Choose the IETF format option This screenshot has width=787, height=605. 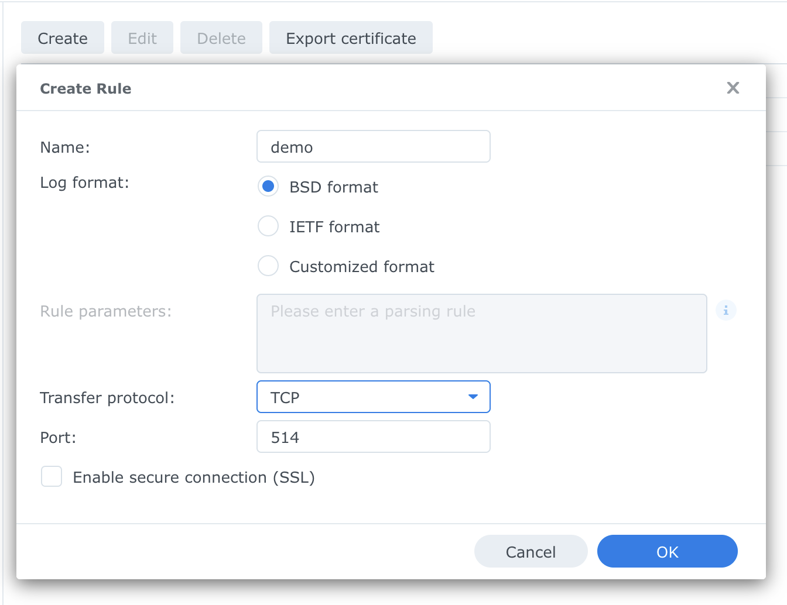(268, 226)
